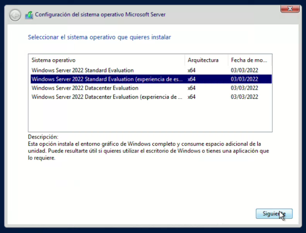The height and width of the screenshot is (233, 306).
Task: Select Standard Evaluation with desktop experience
Action: (107, 79)
